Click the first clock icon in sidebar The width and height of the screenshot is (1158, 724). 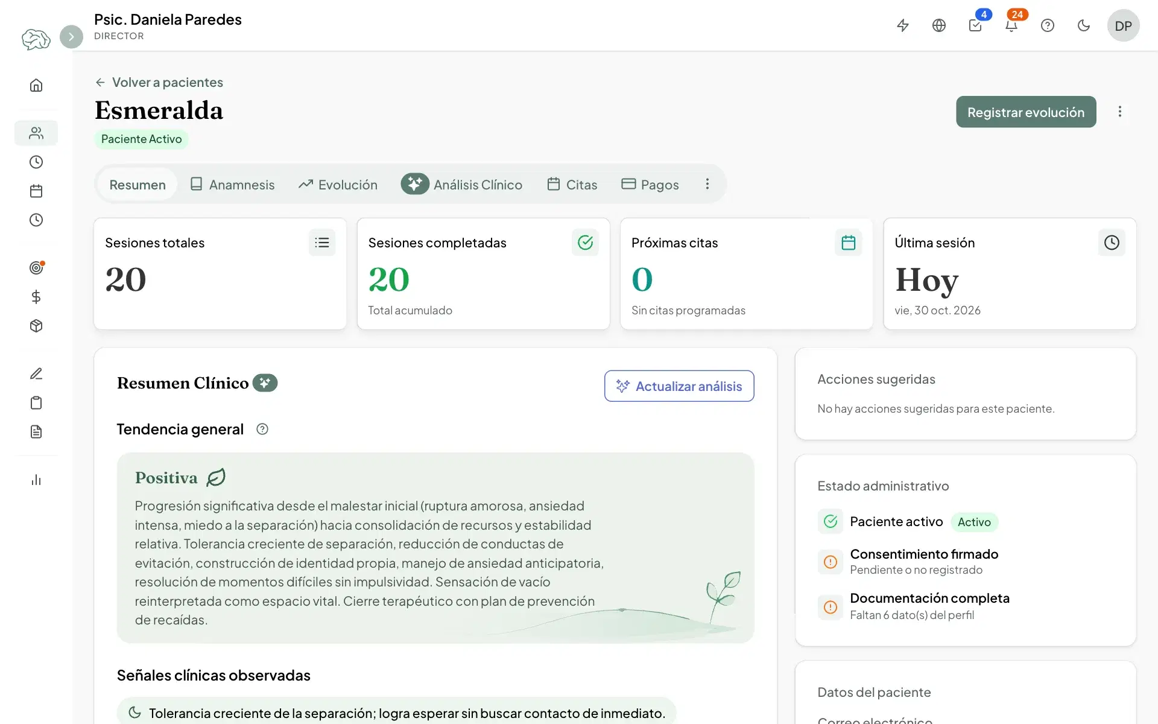(x=36, y=162)
